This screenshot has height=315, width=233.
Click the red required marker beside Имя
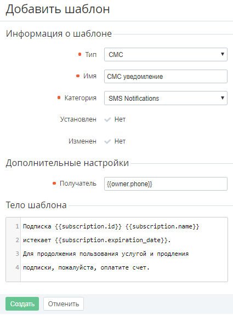78,76
